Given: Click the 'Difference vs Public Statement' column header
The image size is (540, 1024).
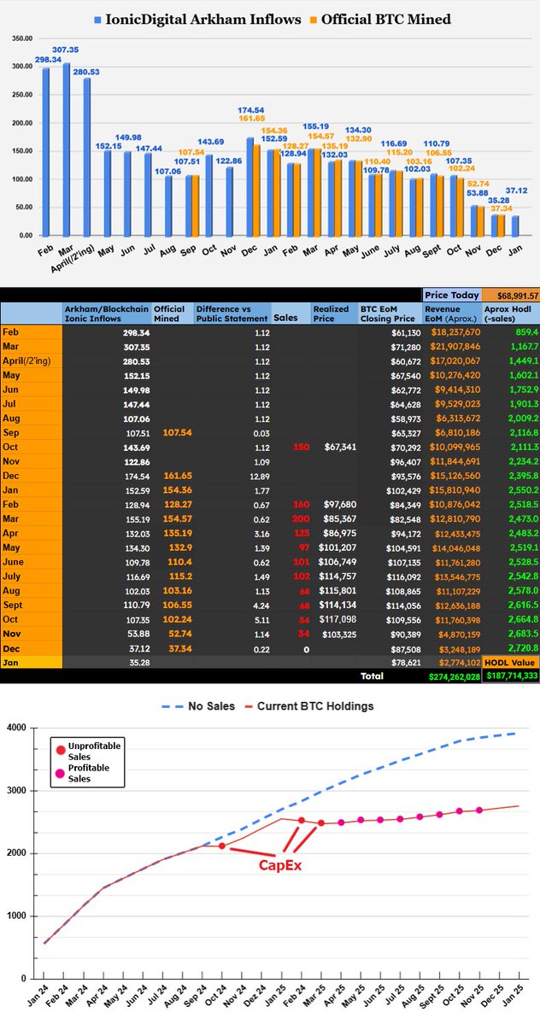Looking at the screenshot, I should (x=232, y=313).
